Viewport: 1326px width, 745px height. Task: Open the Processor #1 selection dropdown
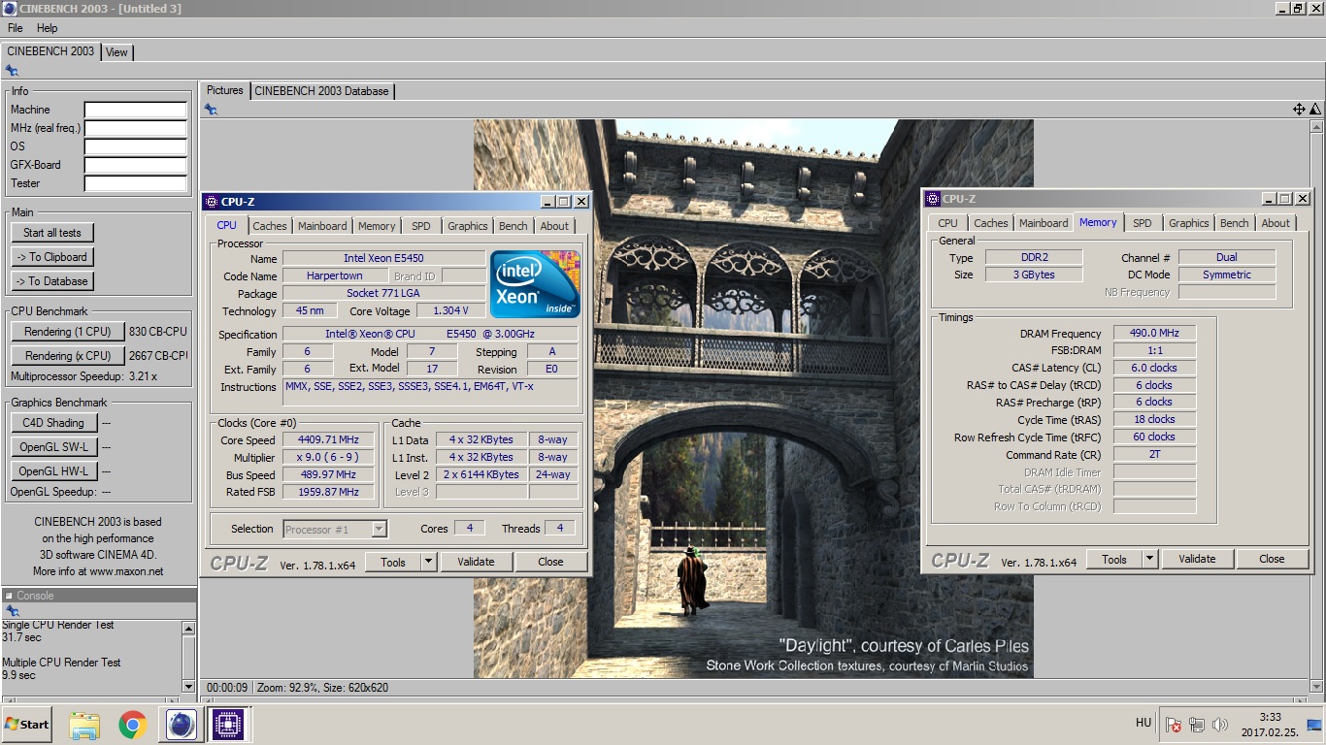click(380, 529)
